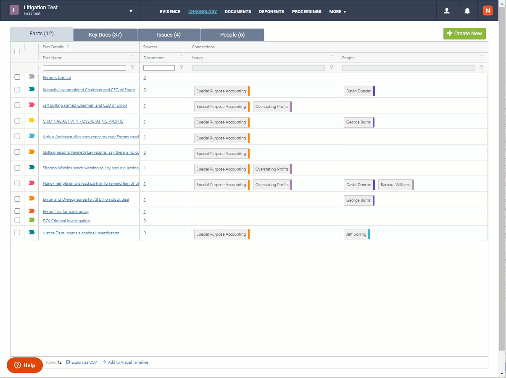This screenshot has width=506, height=378.
Task: Open the Issues column menu icon
Action: pos(331,57)
